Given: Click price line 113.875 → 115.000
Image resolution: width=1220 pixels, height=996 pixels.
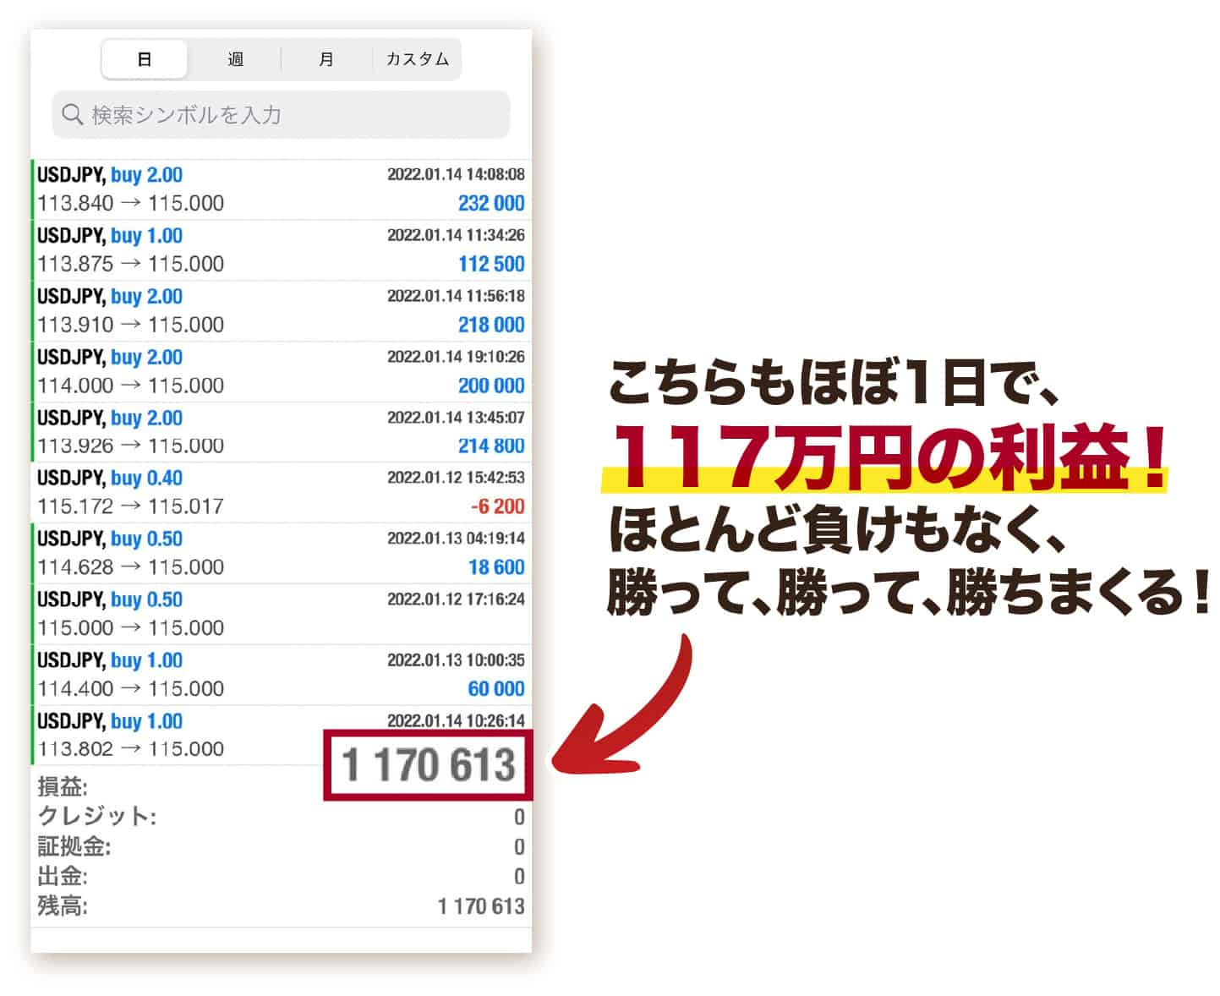Looking at the screenshot, I should 131,264.
